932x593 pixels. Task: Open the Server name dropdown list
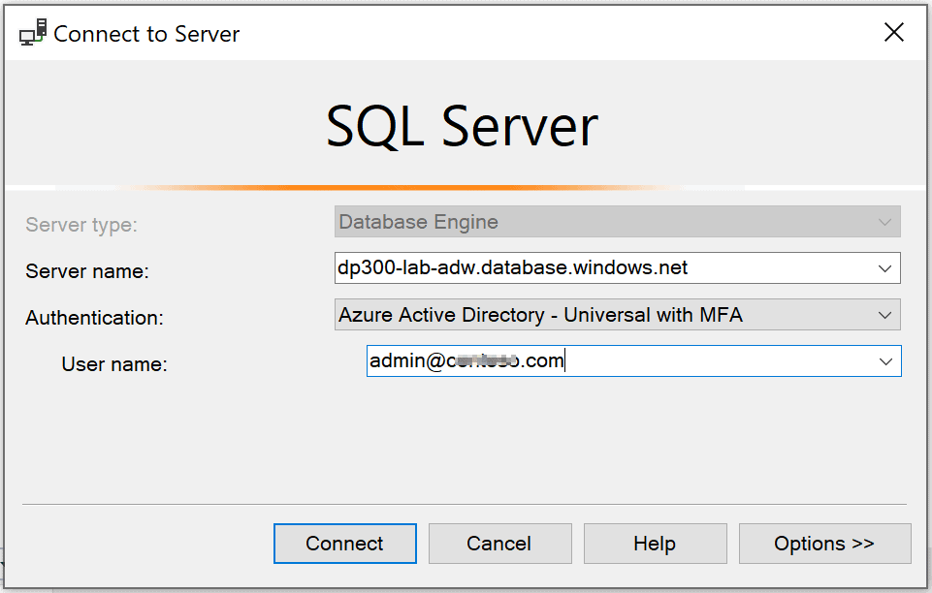885,268
